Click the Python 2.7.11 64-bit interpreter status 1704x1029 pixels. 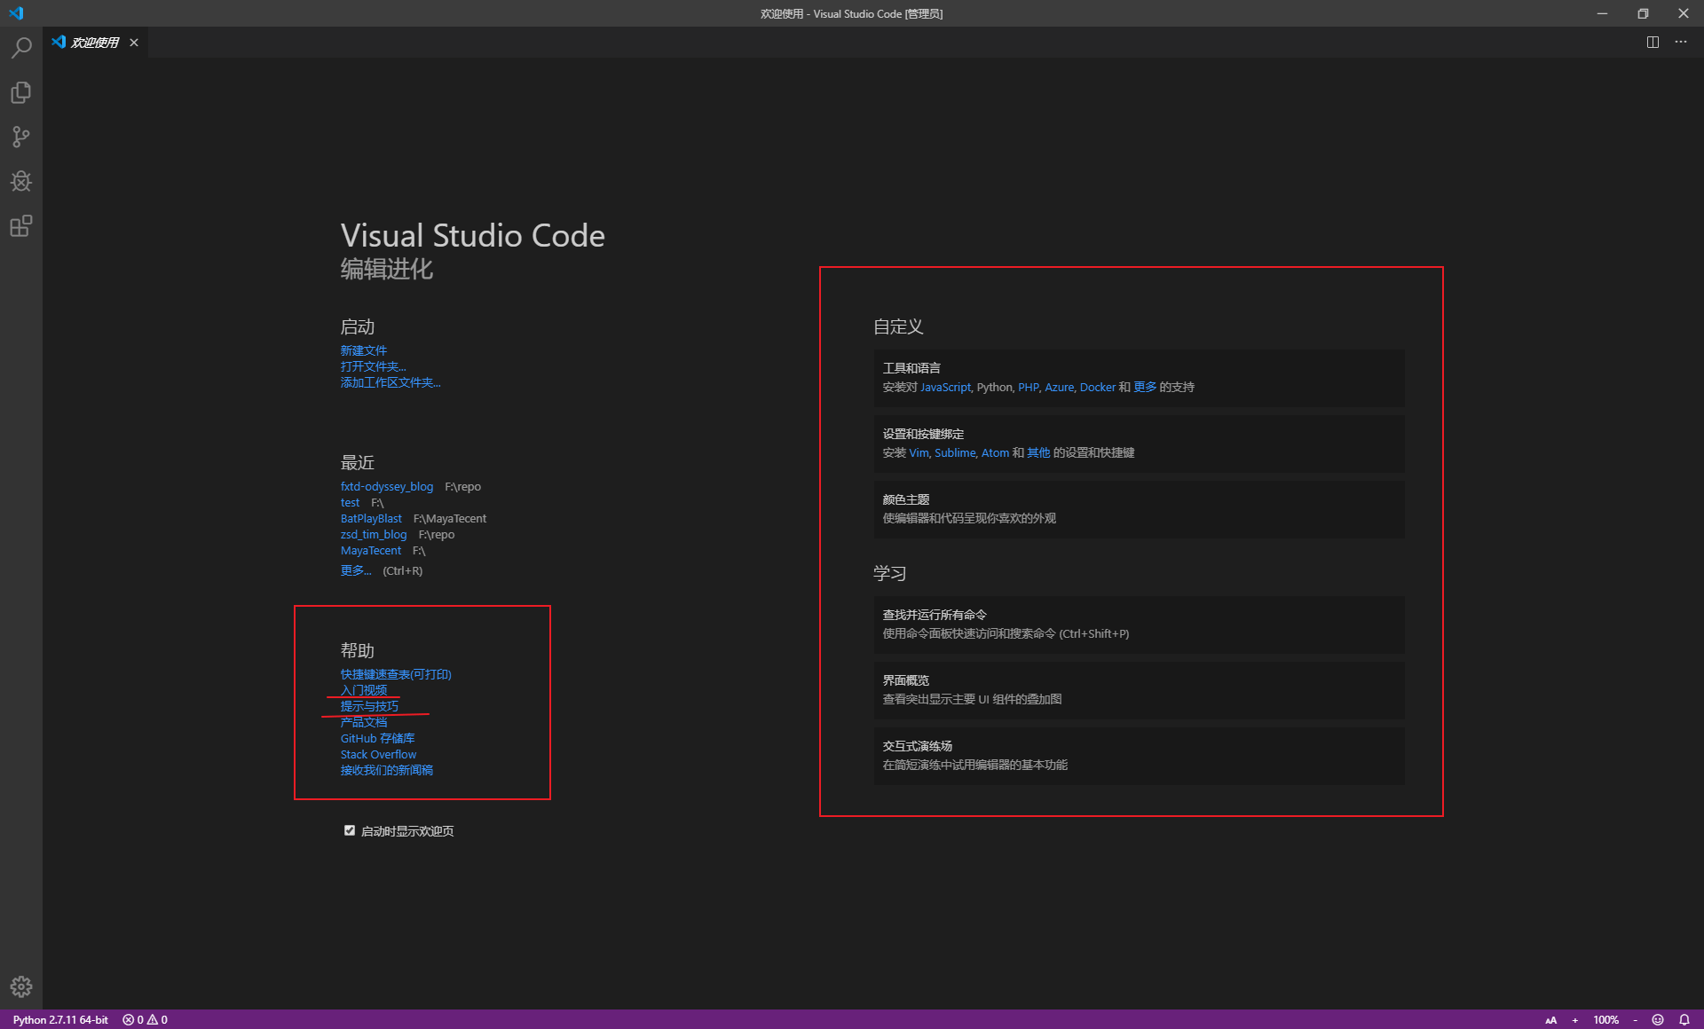tap(60, 1020)
